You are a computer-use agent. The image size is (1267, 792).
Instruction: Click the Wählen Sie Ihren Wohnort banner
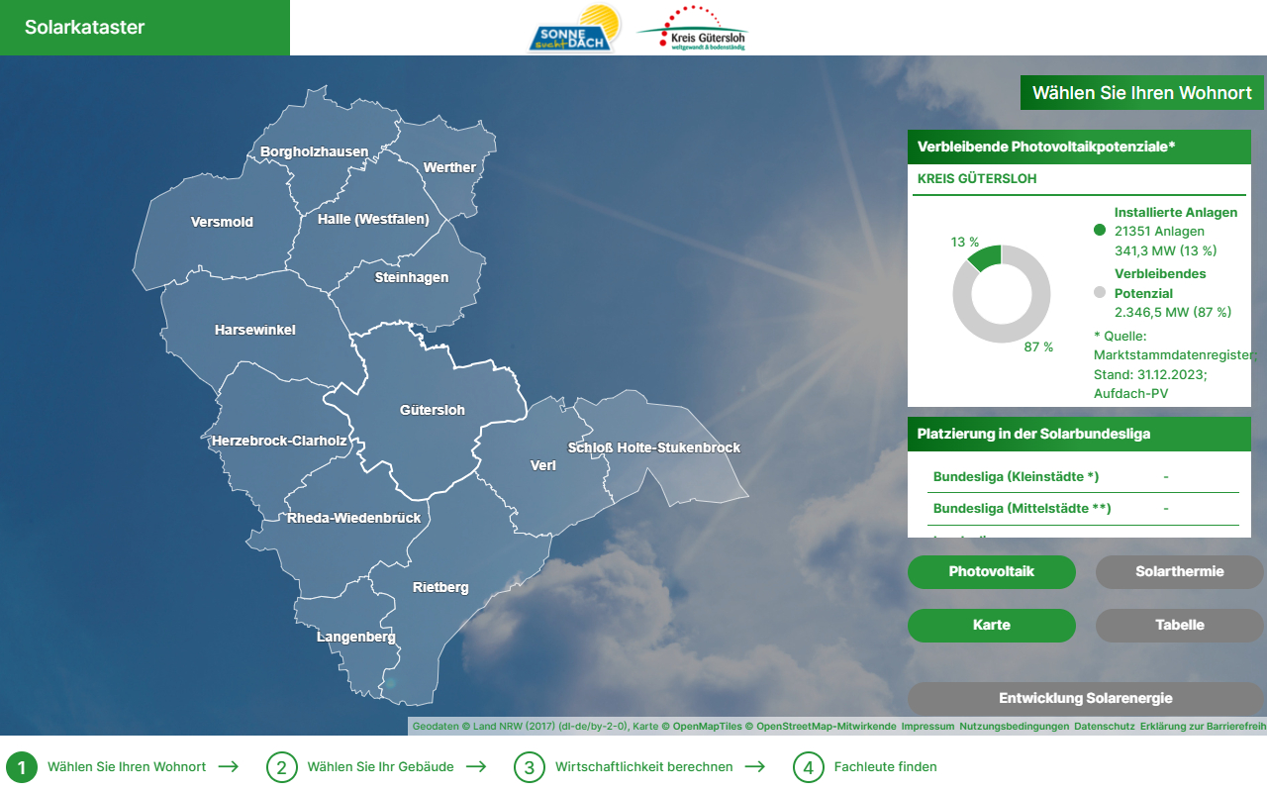pos(1142,93)
